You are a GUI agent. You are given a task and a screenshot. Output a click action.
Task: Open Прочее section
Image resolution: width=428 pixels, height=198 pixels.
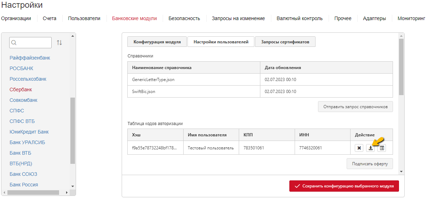(x=343, y=18)
